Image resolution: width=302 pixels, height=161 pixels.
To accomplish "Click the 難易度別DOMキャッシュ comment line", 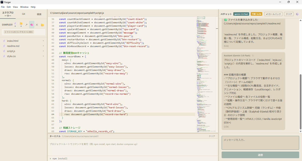I will click(x=74, y=53).
